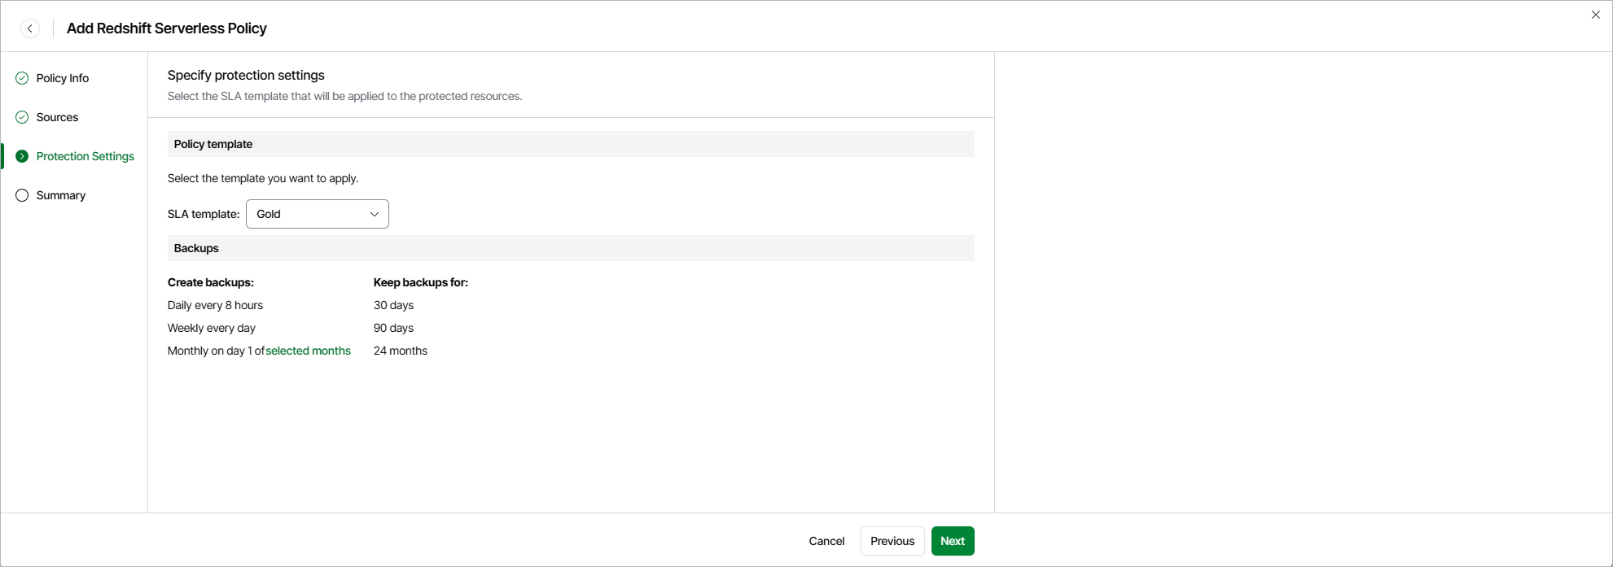Switch to the Sources step
Screen dimensions: 1613x567
[x=57, y=117]
